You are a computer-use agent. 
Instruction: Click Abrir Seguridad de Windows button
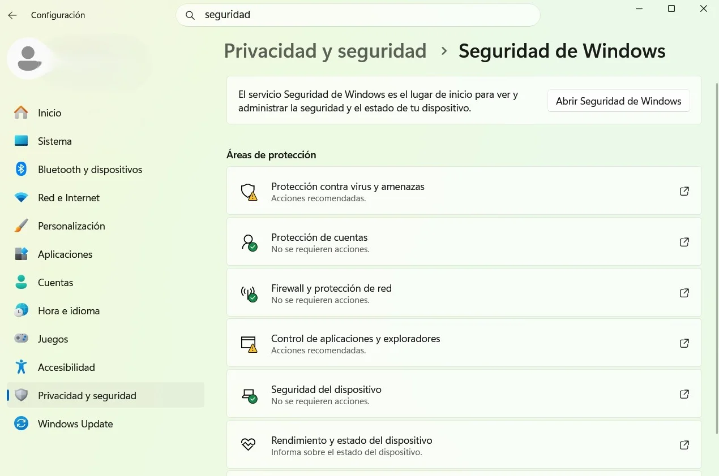click(x=618, y=101)
